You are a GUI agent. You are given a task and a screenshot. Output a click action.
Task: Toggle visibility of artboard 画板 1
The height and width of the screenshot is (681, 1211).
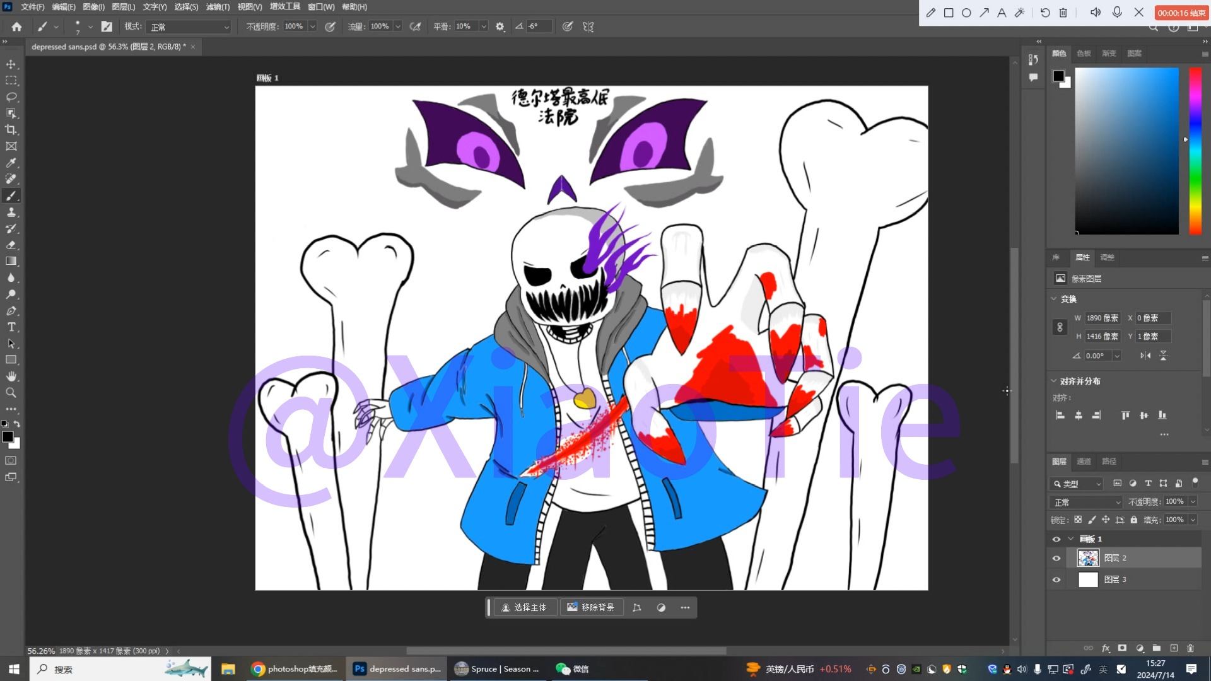tap(1056, 539)
